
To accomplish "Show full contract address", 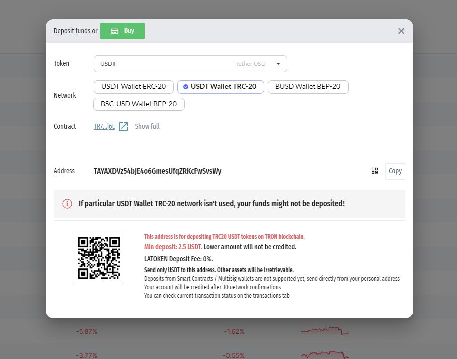I will [147, 126].
